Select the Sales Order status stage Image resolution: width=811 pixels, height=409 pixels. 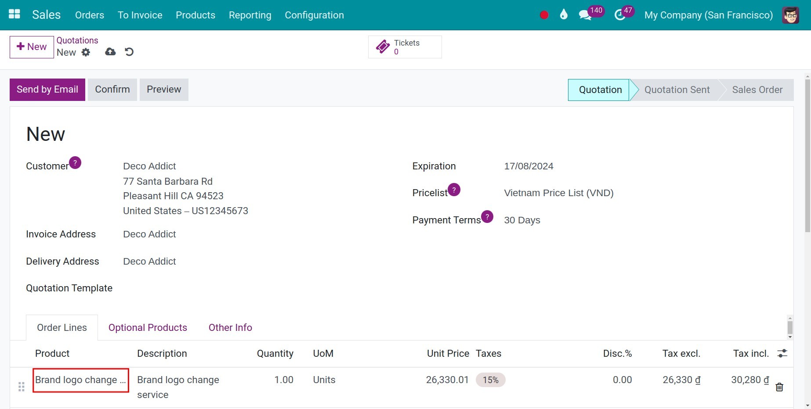pos(757,90)
